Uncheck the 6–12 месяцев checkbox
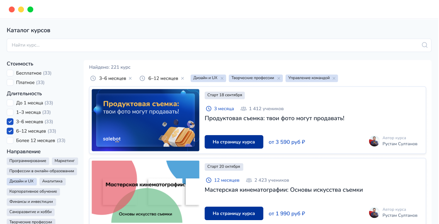This screenshot has width=439, height=224. 10,131
